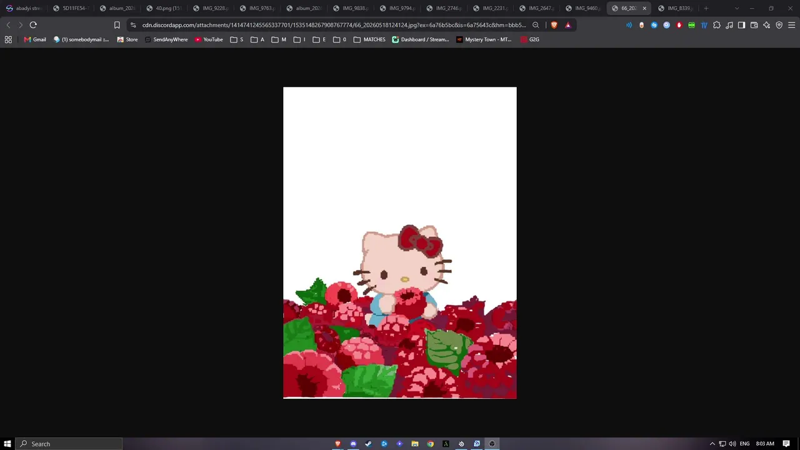Open Steam from the taskbar

(369, 444)
